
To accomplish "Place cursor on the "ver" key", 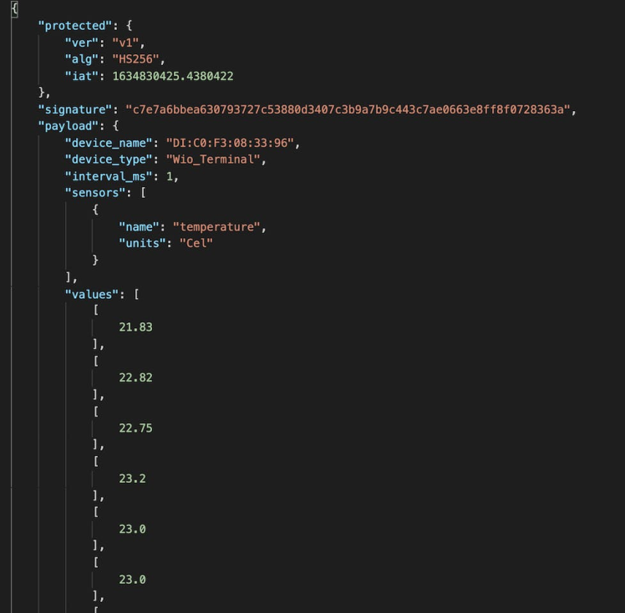I will [82, 42].
